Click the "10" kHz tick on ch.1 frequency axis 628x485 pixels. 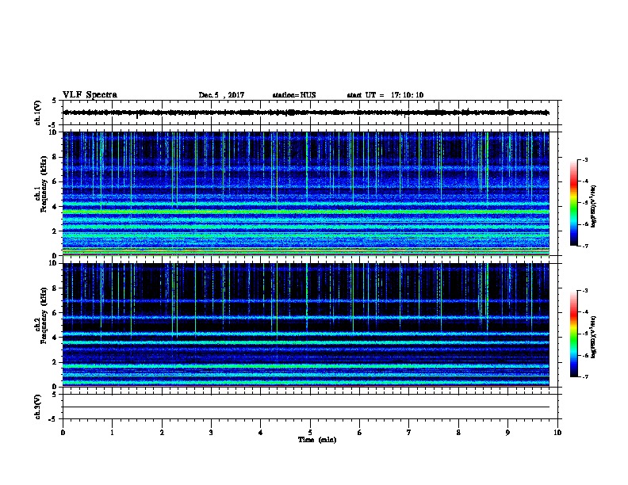tap(54, 132)
